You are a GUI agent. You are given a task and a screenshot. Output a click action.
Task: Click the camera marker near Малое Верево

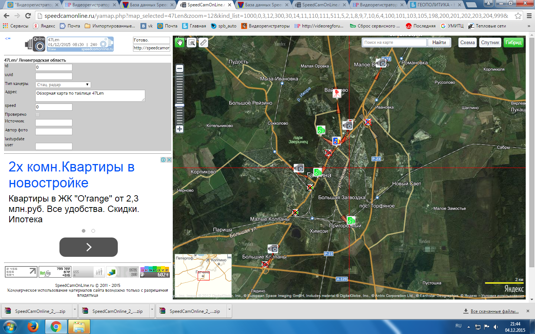[x=381, y=63]
